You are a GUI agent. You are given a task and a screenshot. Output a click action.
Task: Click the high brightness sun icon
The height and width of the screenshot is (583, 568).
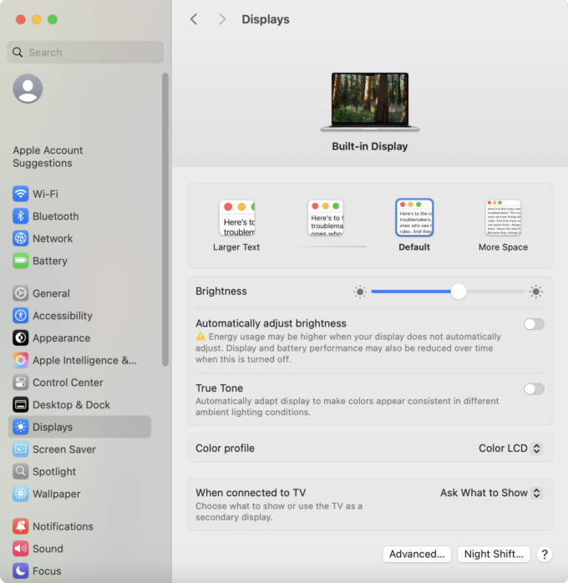click(535, 291)
